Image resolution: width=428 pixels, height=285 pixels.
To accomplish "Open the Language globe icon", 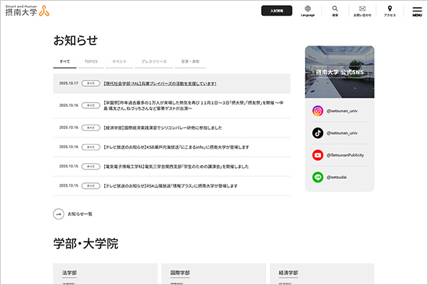I will point(307,10).
